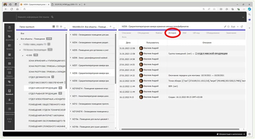Open the Замечания tab
The height and width of the screenshot is (139, 255).
231,33
